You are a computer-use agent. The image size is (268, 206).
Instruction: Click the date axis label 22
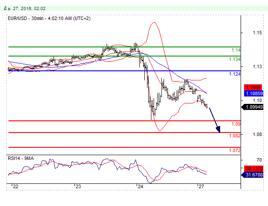coord(16,186)
